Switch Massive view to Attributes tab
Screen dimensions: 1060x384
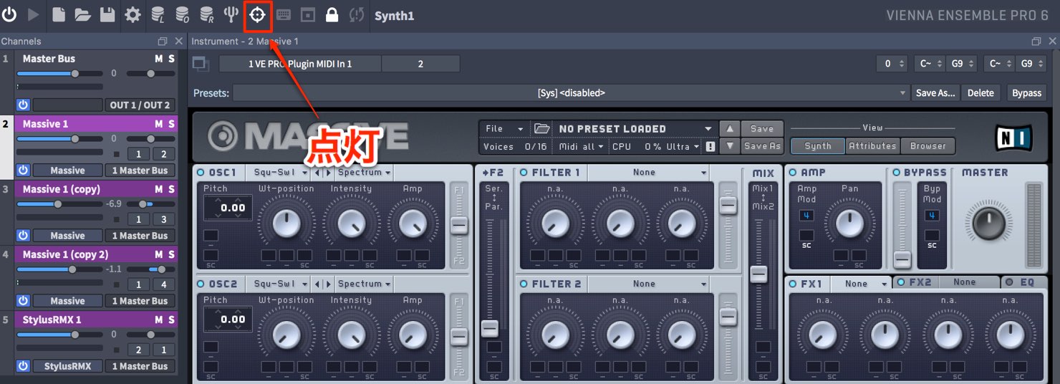[872, 146]
